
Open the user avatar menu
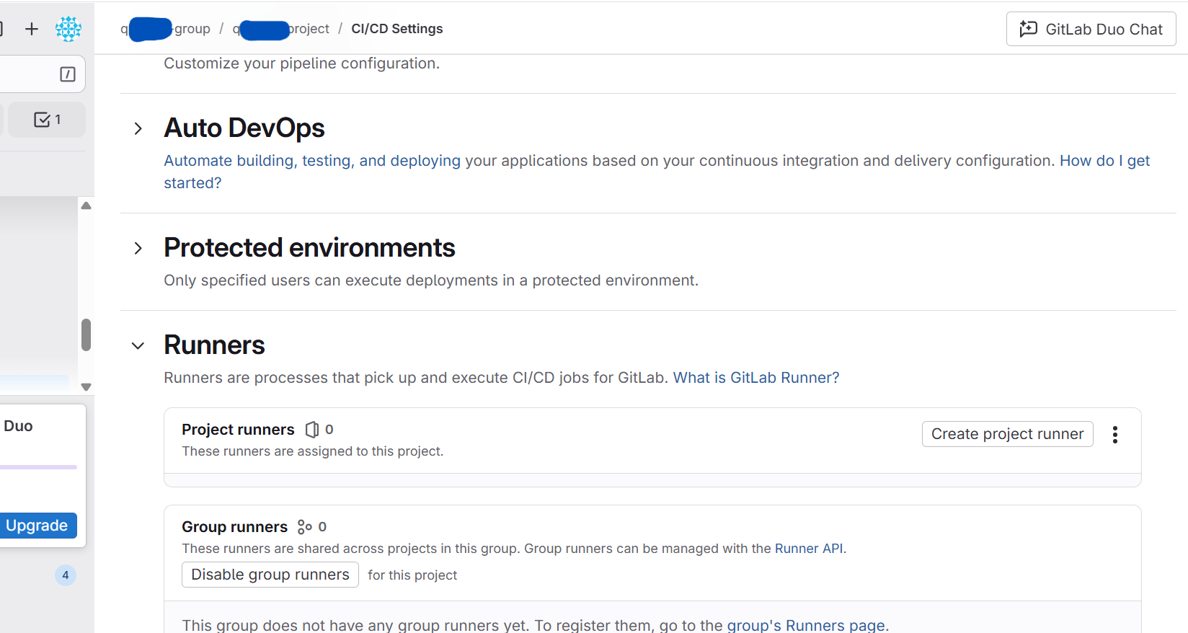[x=68, y=29]
